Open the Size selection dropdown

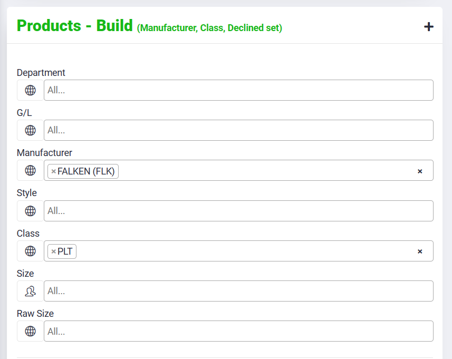coord(238,291)
